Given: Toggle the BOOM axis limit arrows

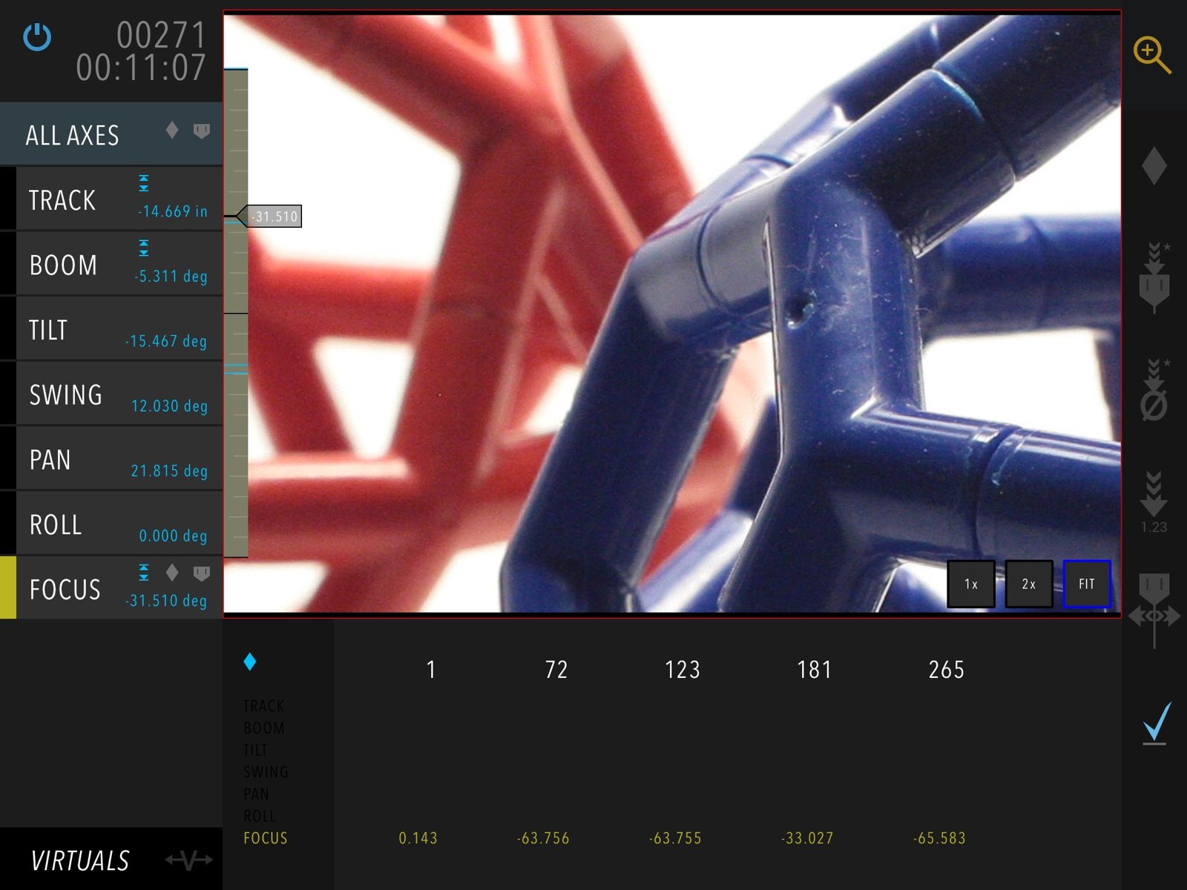Looking at the screenshot, I should [x=144, y=248].
